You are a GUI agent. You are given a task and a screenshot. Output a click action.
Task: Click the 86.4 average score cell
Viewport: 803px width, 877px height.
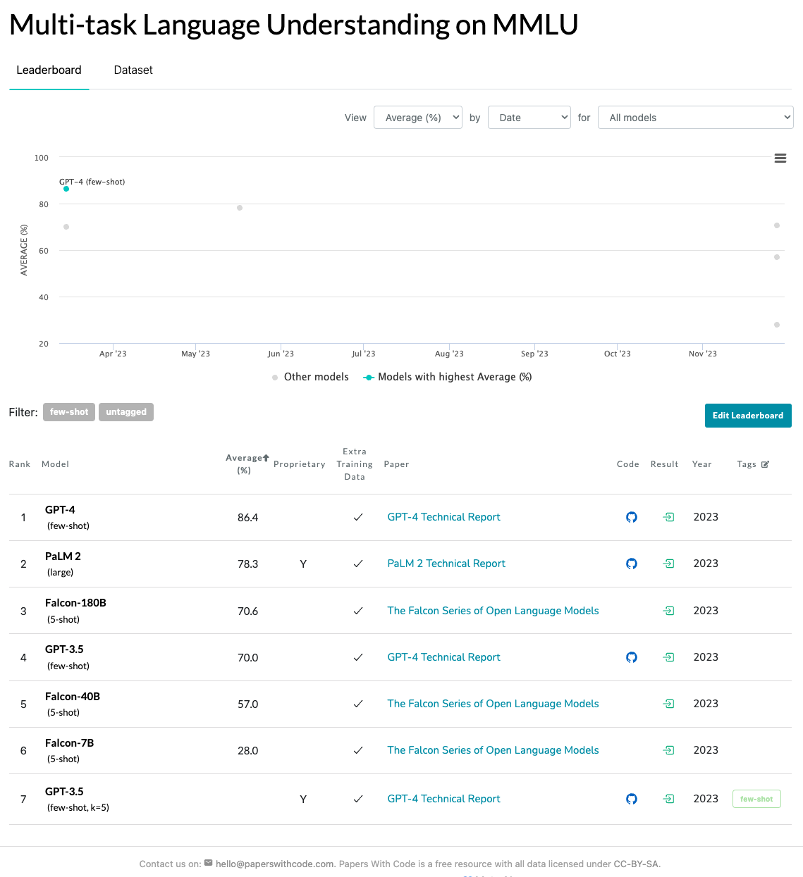pos(248,518)
